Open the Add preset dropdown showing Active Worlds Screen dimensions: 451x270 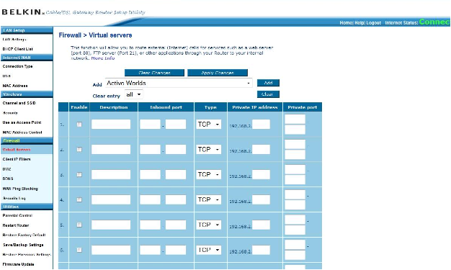click(179, 83)
